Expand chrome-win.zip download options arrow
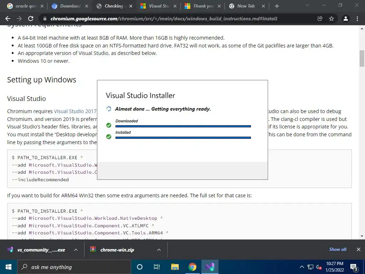 tap(159, 250)
